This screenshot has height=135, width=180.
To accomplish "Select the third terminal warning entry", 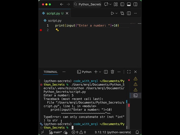I will [136, 90].
